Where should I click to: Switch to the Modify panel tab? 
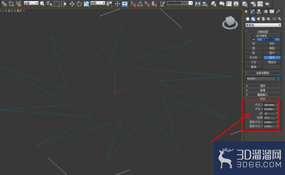pyautogui.click(x=252, y=12)
